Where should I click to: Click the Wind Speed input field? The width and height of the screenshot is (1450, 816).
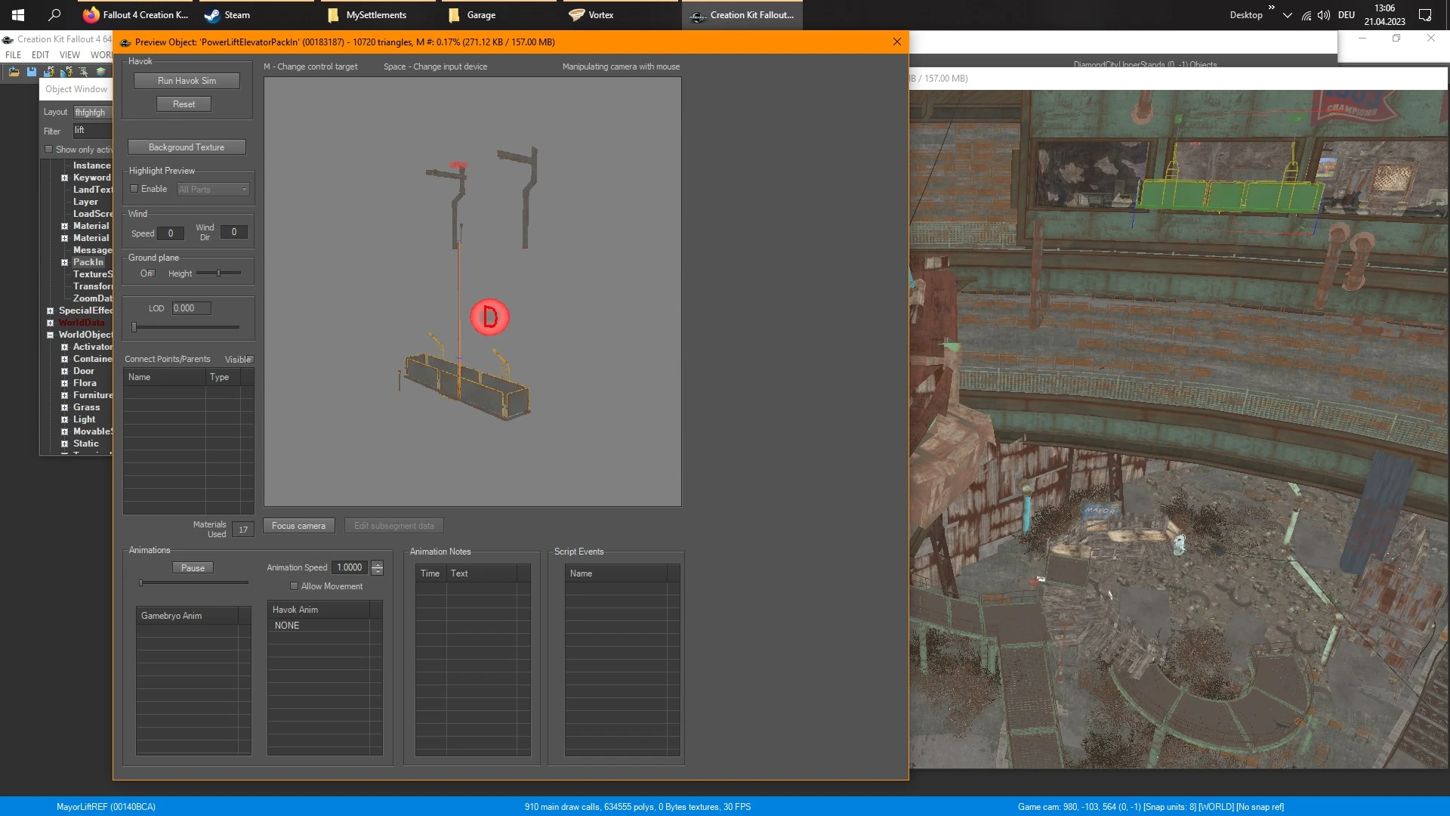171,233
